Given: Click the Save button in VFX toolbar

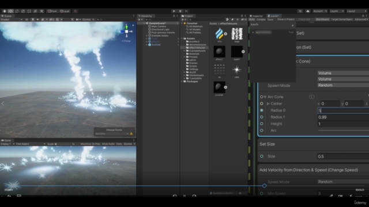Looking at the screenshot, I should tap(270, 20).
